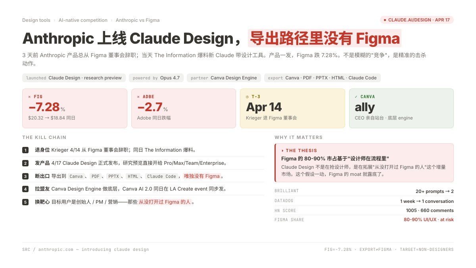Click the × icon beside the FIG label

pyautogui.click(x=30, y=96)
